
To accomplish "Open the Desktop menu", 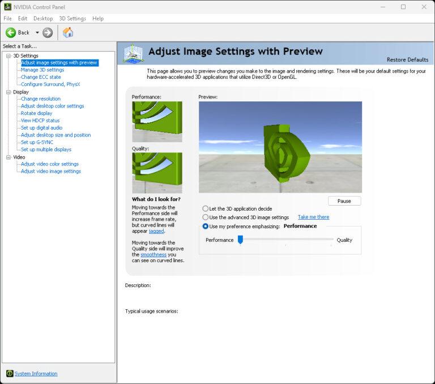I will pos(43,19).
